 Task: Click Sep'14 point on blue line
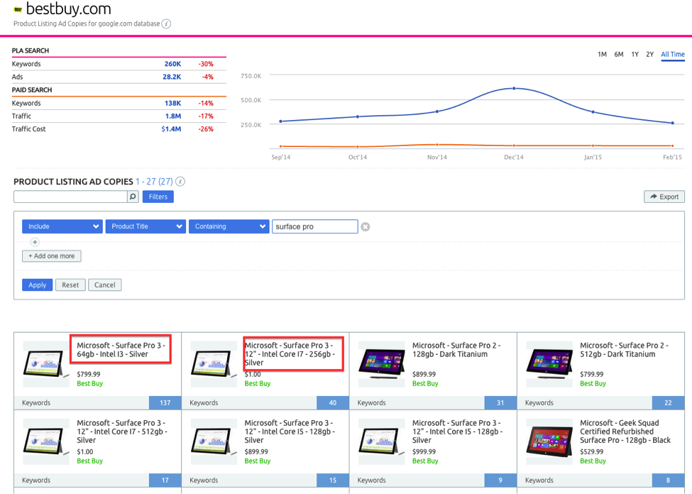[280, 121]
